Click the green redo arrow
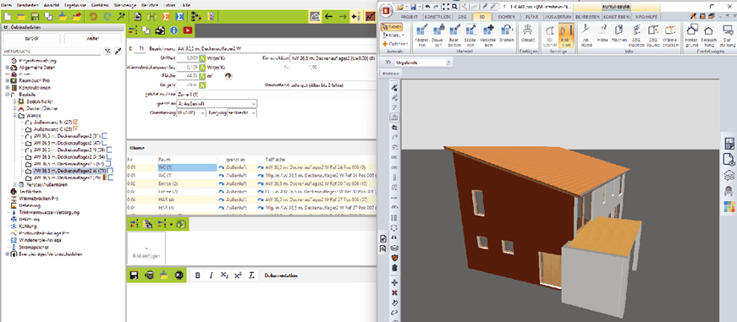 pyautogui.click(x=107, y=16)
